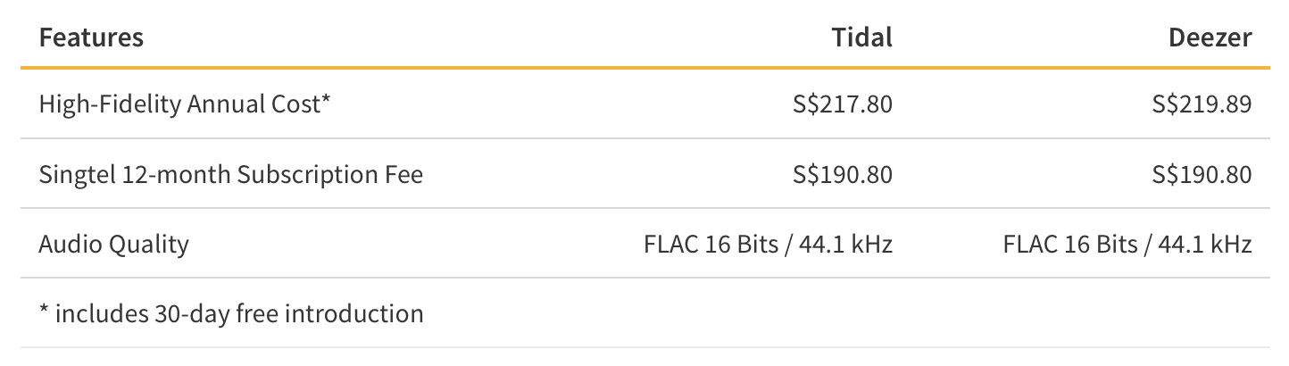Click the asterisk starting the footnote
This screenshot has height=366, width=1289.
pos(44,312)
